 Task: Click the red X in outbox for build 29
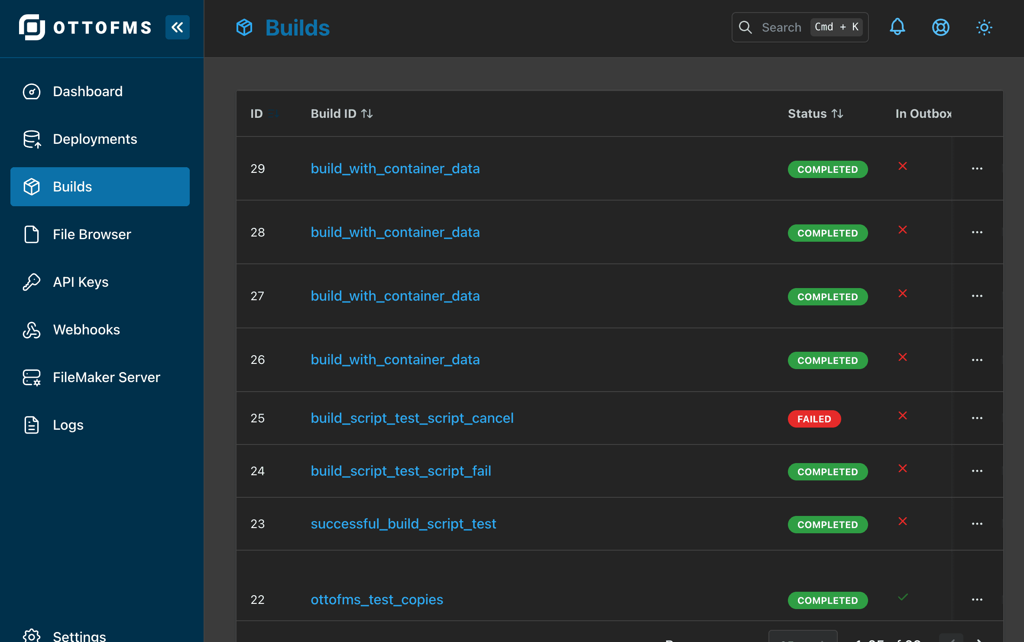(903, 166)
